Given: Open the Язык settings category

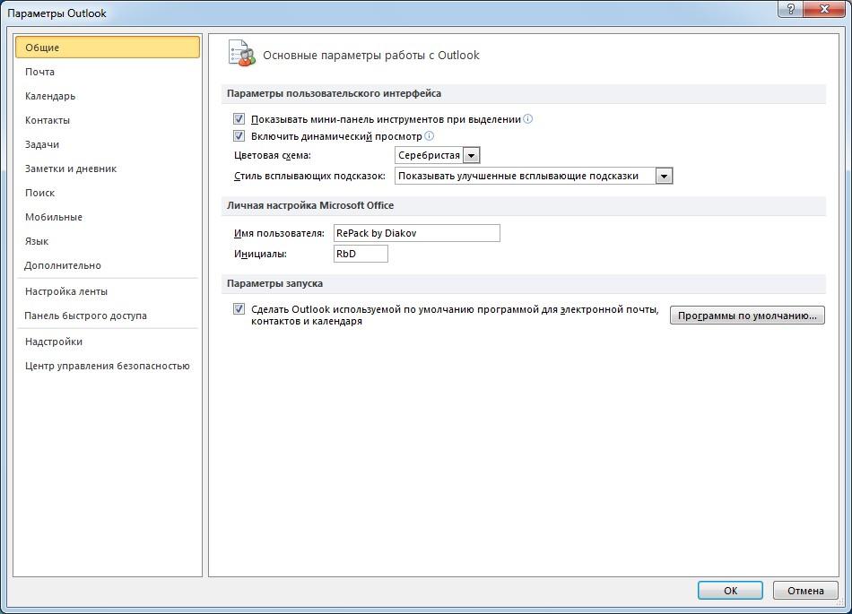Looking at the screenshot, I should click(108, 241).
